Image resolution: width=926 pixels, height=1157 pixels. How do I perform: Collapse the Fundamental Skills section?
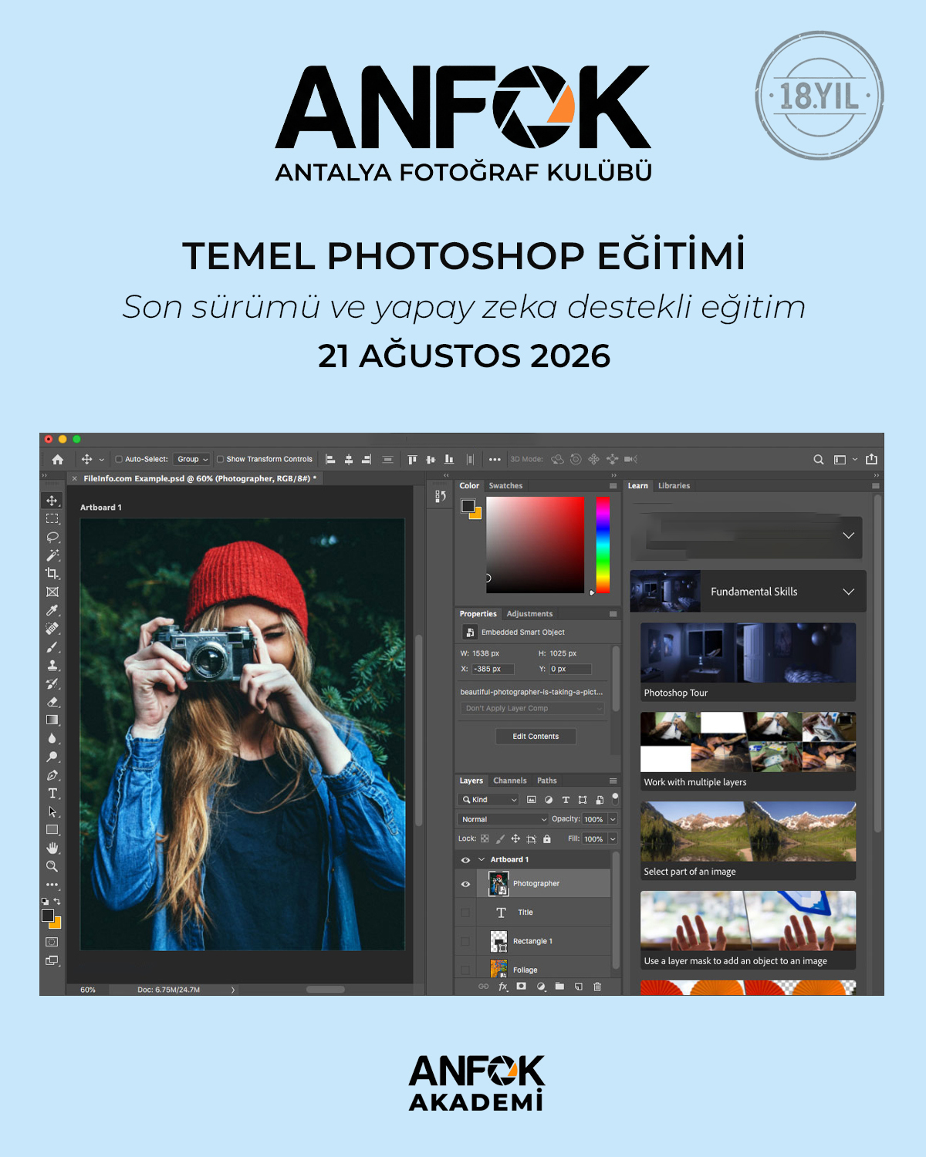pyautogui.click(x=849, y=592)
